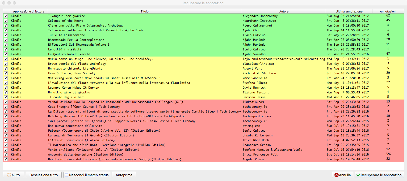Click author techrepublic.com
This screenshot has width=407, height=181.
(257, 116)
